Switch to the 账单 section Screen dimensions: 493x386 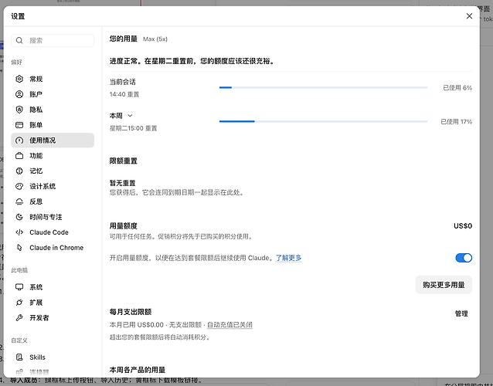[x=53, y=125]
